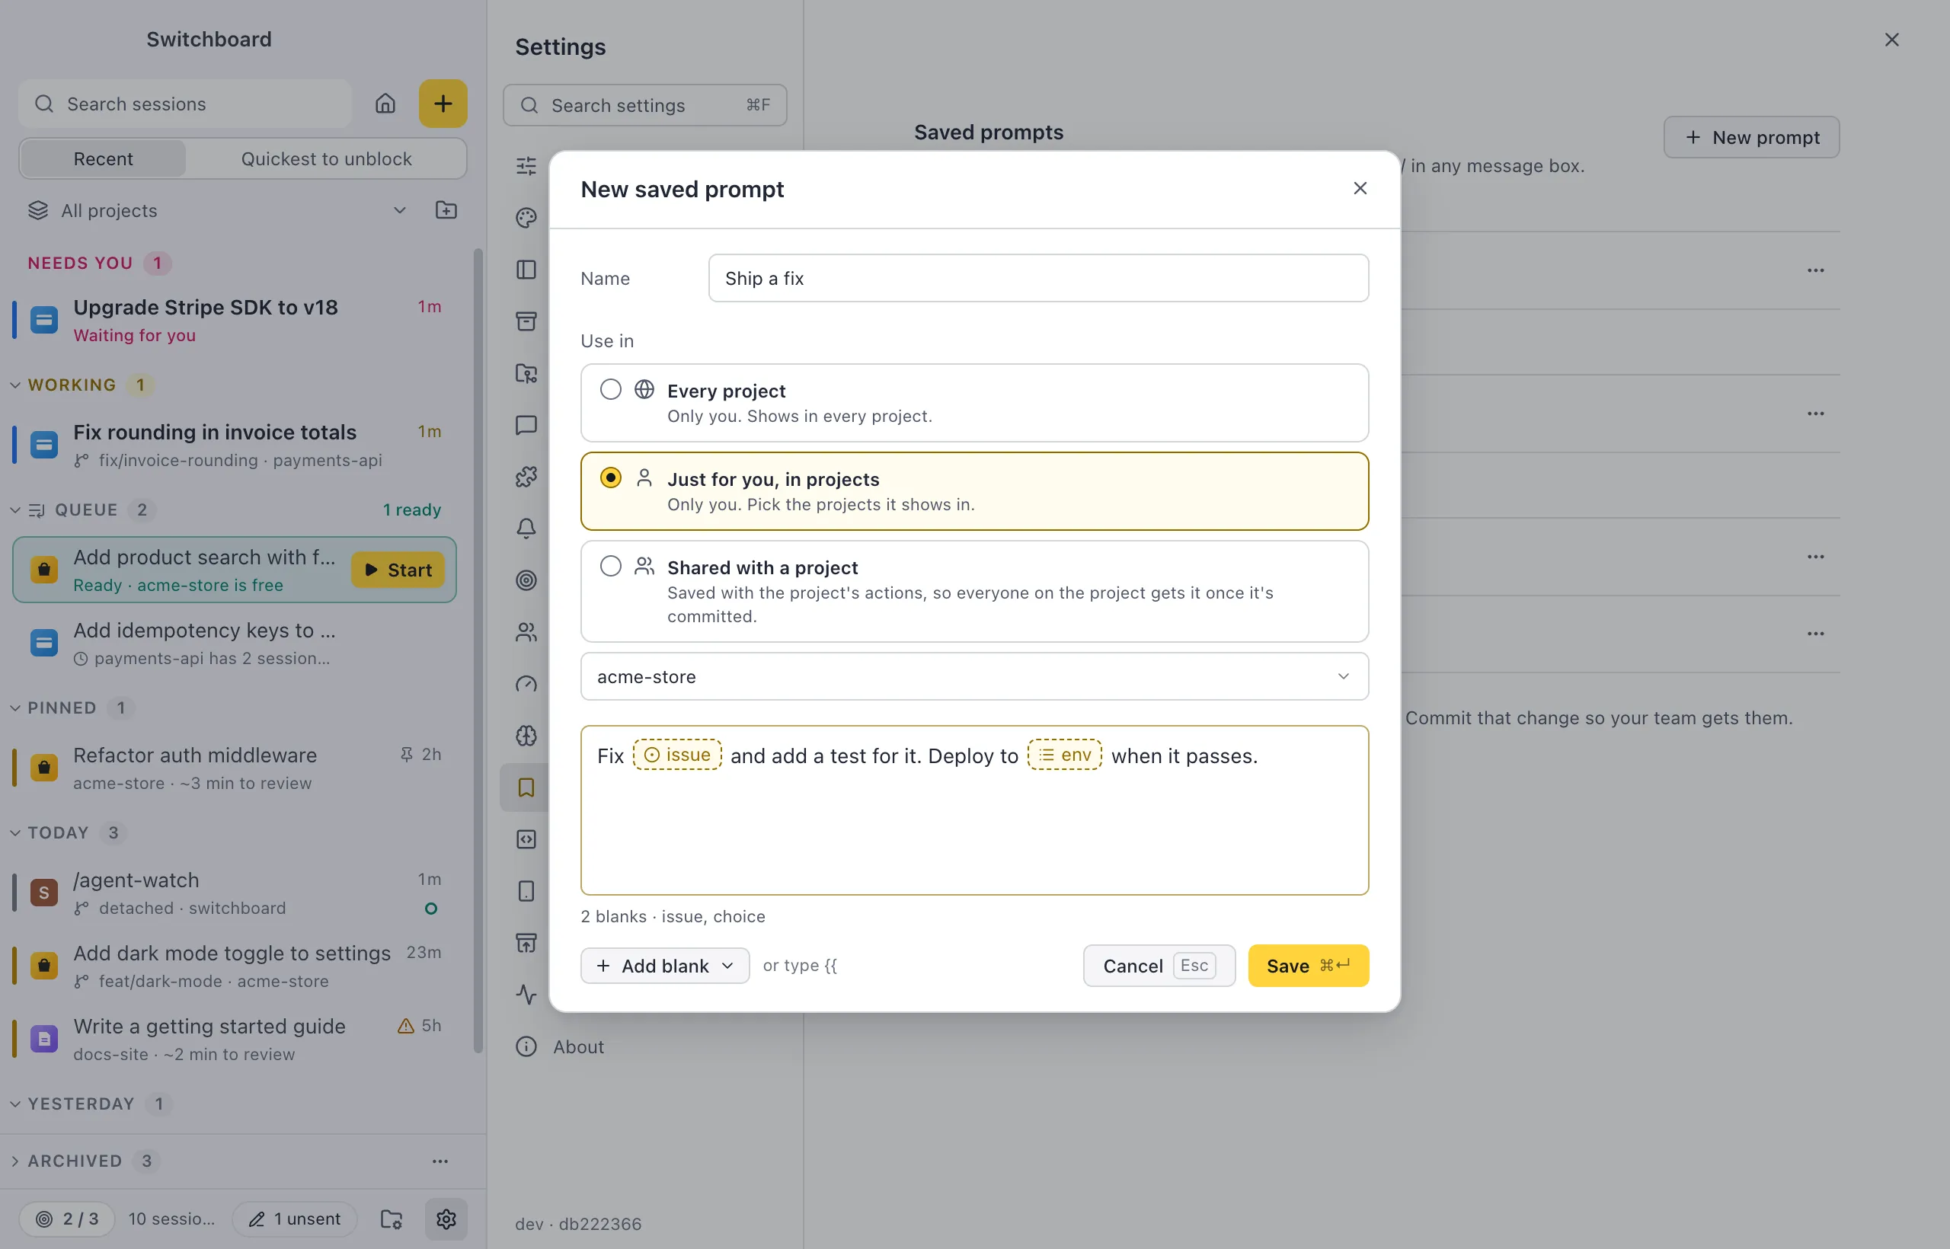Close the New saved prompt dialog
This screenshot has height=1249, width=1950.
tap(1360, 188)
